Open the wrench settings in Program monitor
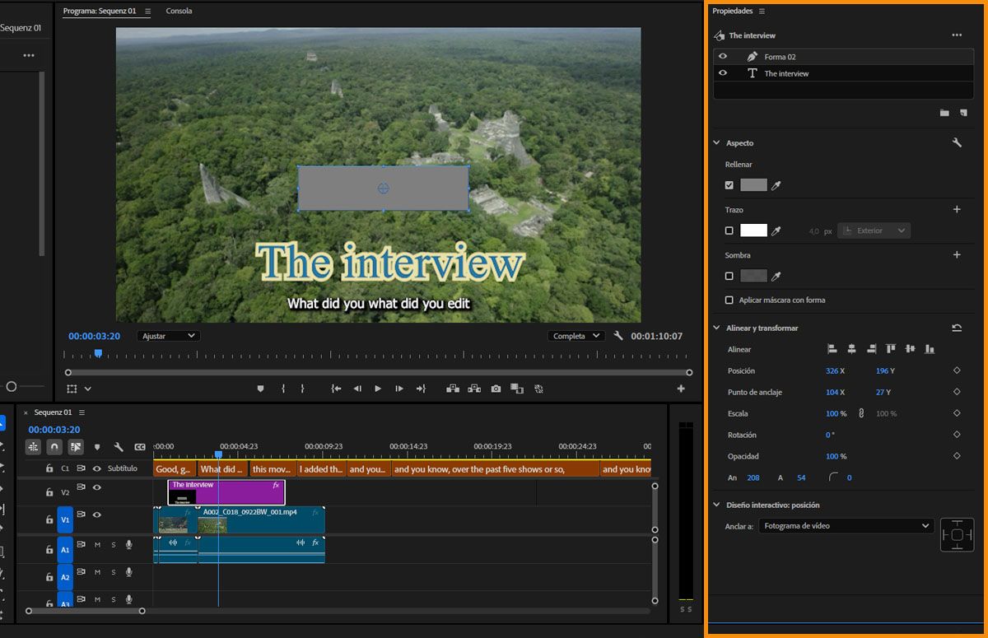The height and width of the screenshot is (638, 988). pyautogui.click(x=618, y=336)
